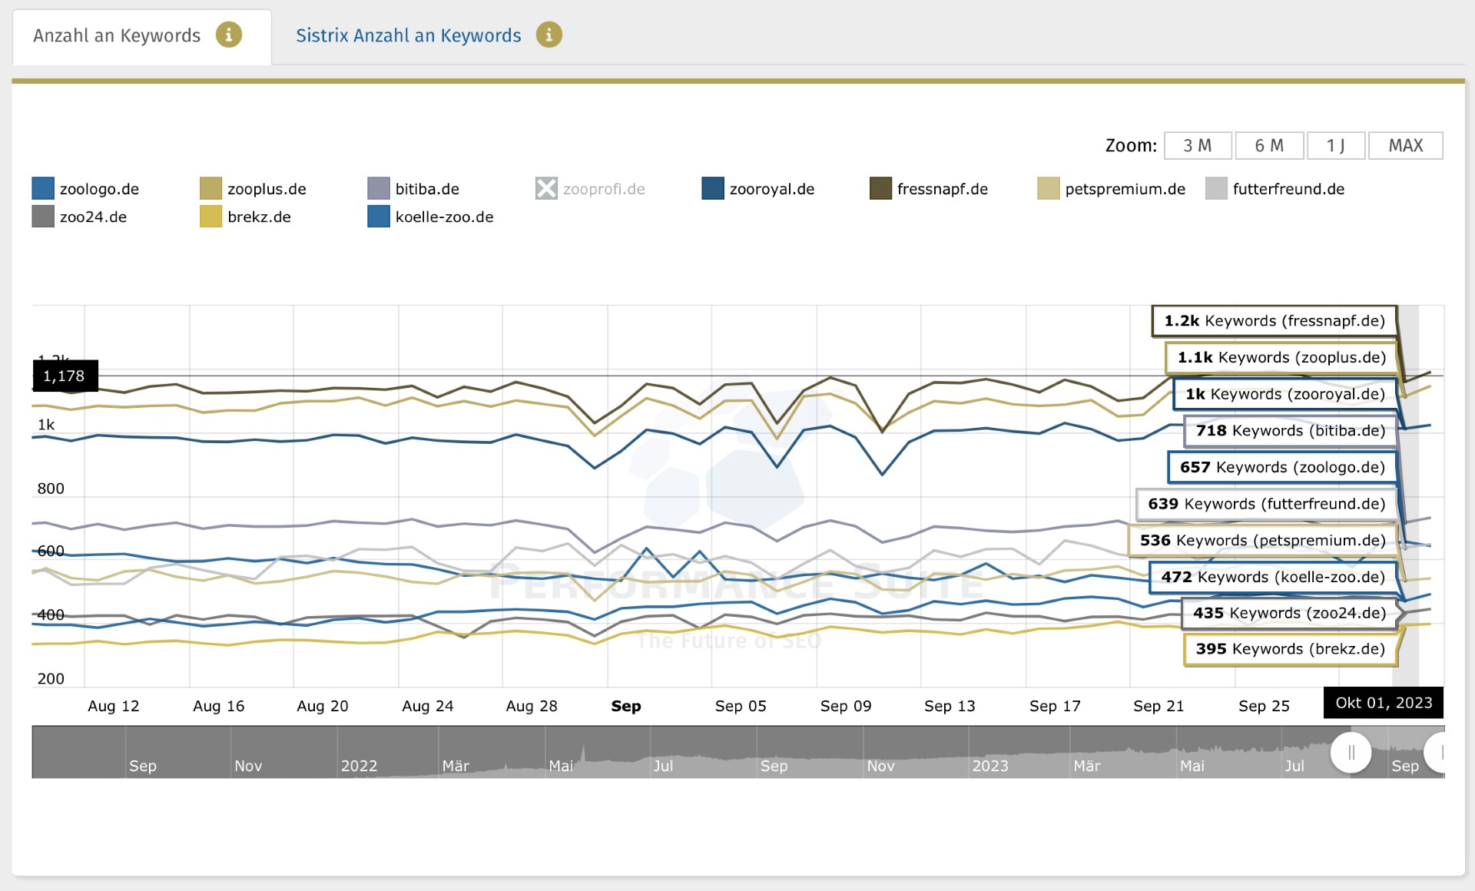Click the greyed zooprofi.de legend label

604,189
